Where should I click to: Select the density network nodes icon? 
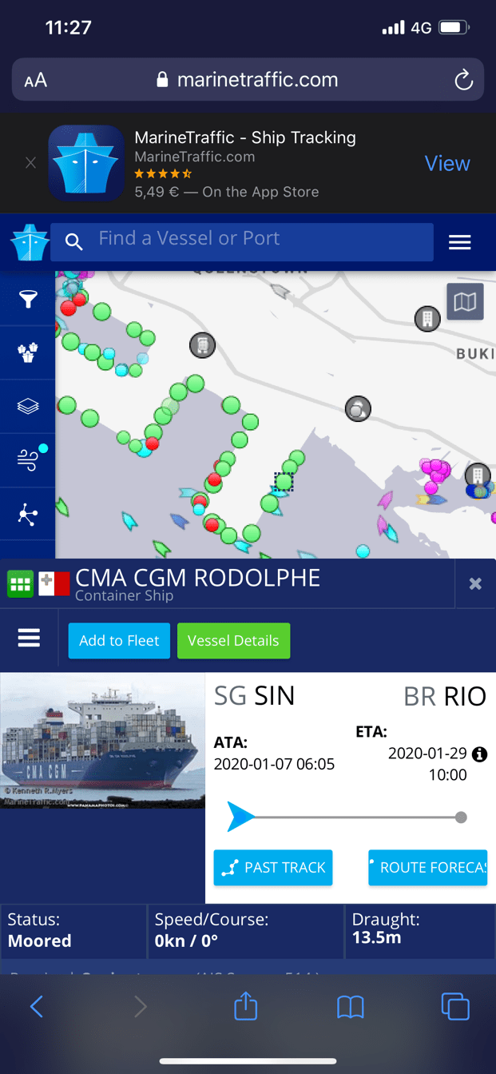coord(28,515)
